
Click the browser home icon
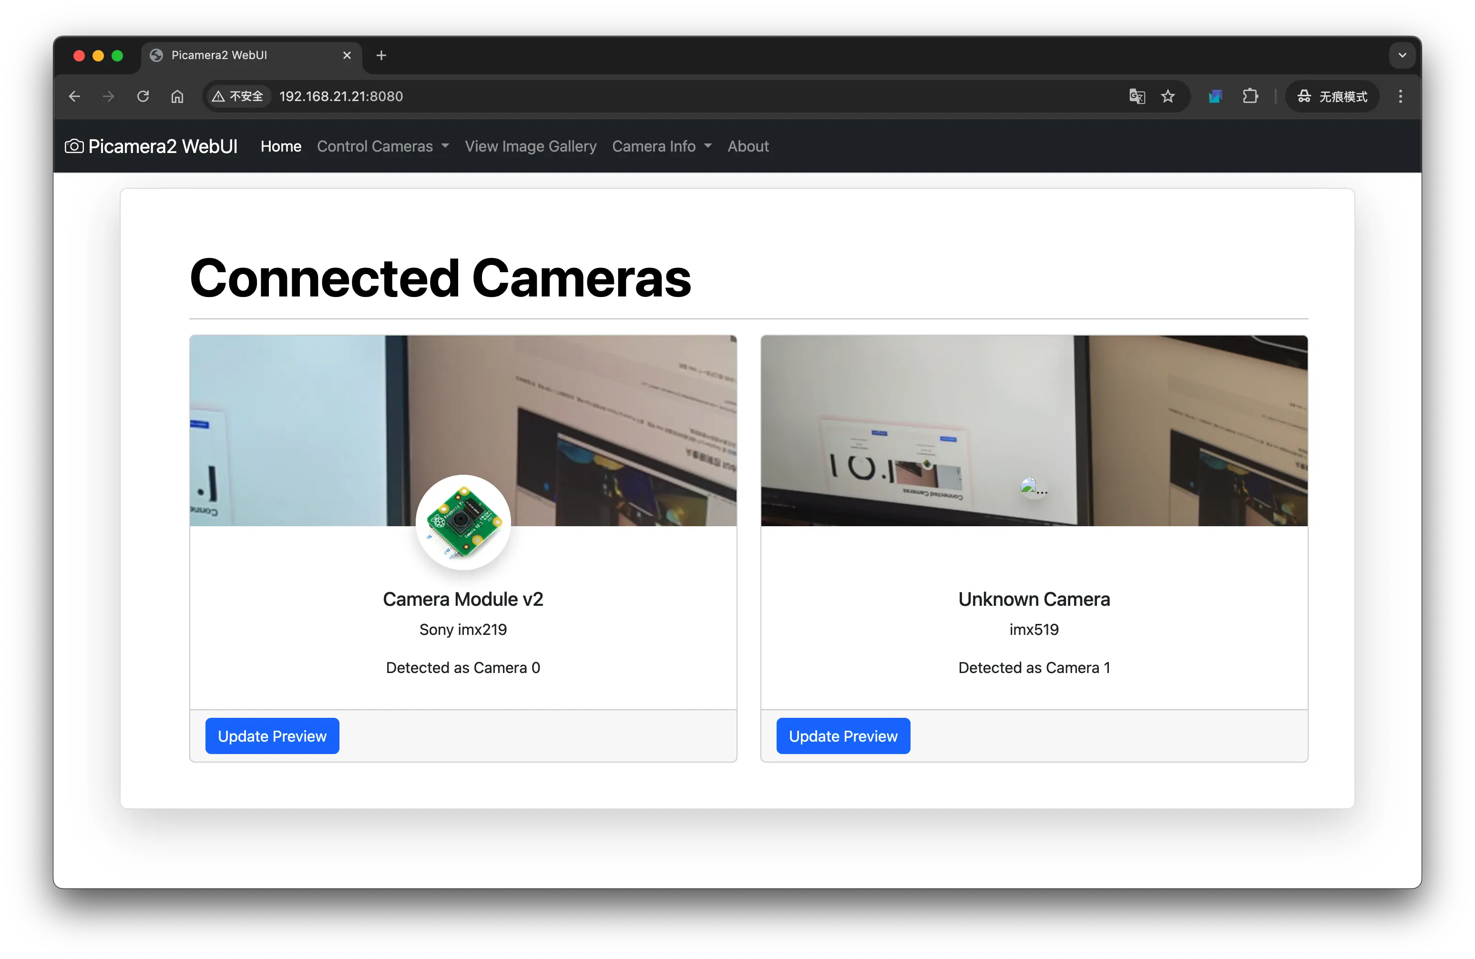177,96
